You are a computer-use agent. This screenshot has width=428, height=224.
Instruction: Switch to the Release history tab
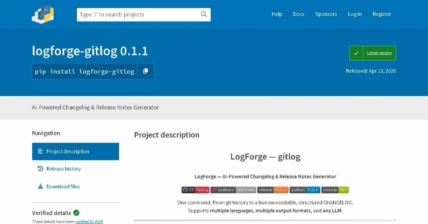pos(76,169)
